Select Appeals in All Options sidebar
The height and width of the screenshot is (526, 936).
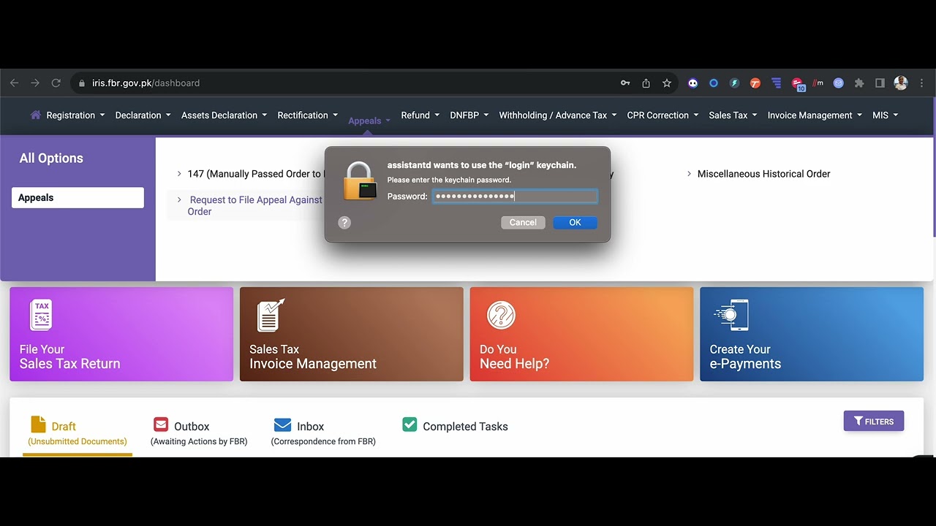point(78,197)
